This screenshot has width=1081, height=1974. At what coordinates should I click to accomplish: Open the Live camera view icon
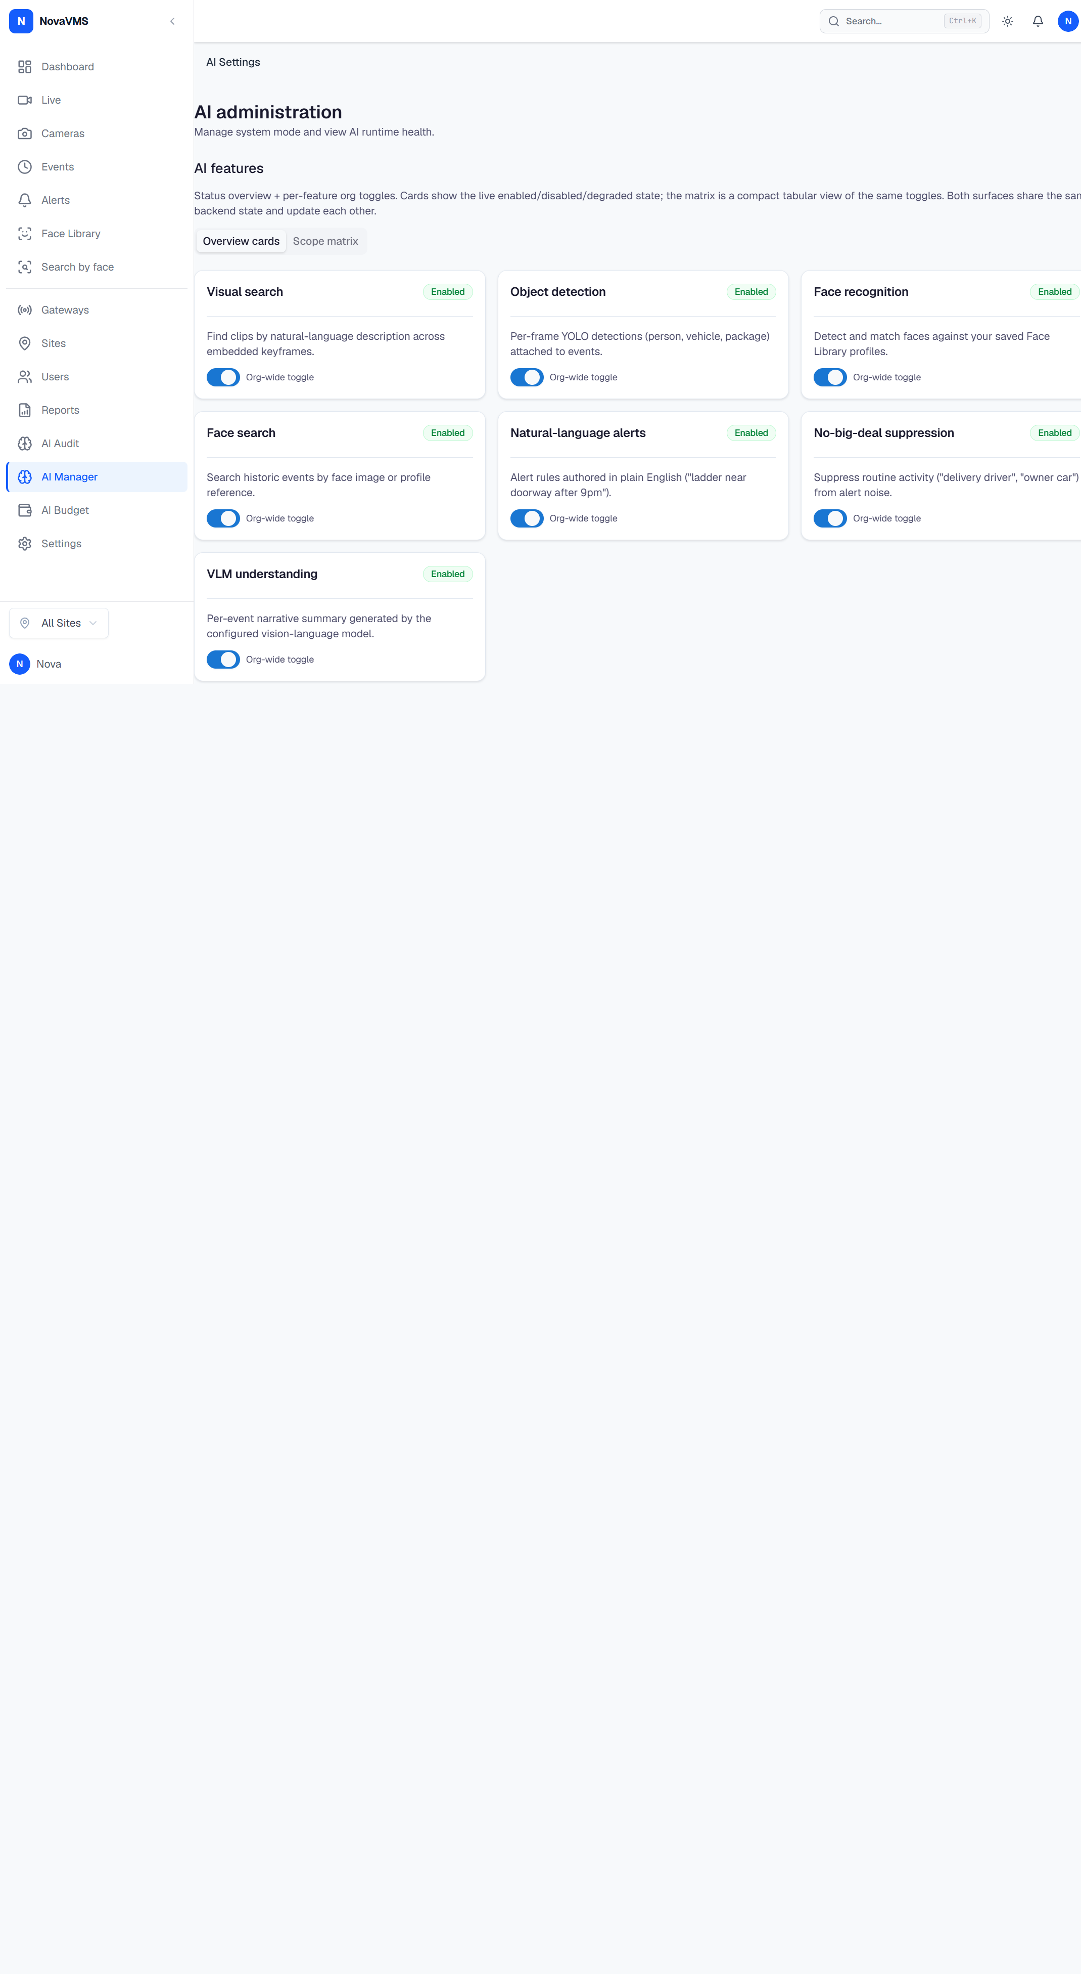(x=24, y=100)
